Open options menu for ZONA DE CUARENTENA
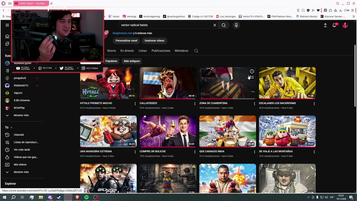 [x=254, y=104]
